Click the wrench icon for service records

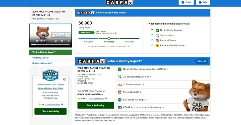(x=120, y=77)
